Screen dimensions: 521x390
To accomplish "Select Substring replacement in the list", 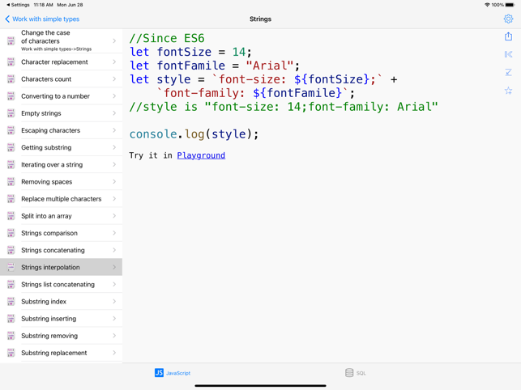I will click(53, 353).
